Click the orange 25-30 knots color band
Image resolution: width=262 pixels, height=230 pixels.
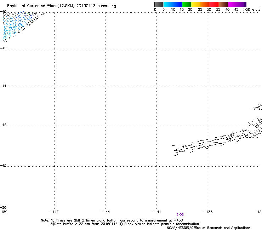tap(205, 4)
